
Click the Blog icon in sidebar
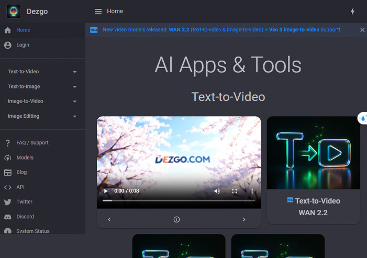pos(8,173)
